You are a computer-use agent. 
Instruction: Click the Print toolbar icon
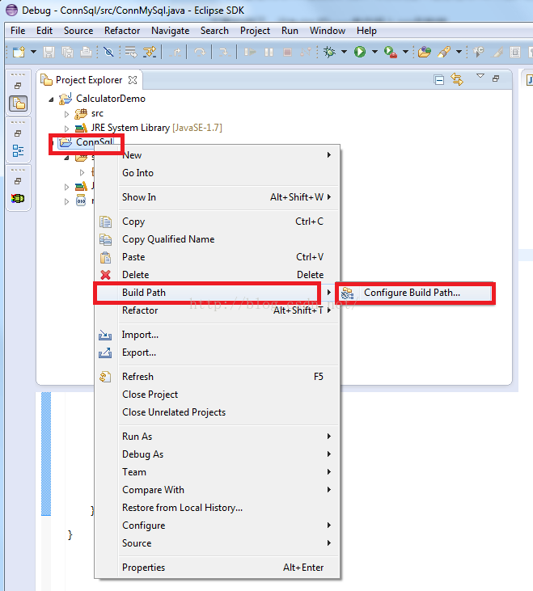tap(86, 52)
